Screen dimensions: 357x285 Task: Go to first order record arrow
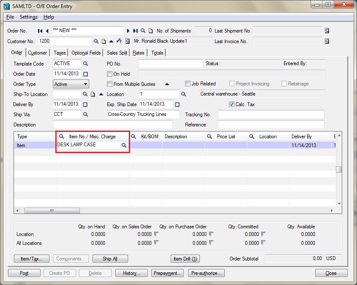point(40,31)
